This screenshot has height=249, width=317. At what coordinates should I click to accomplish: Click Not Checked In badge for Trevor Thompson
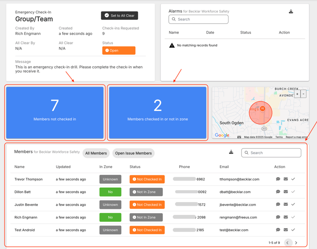click(x=147, y=180)
